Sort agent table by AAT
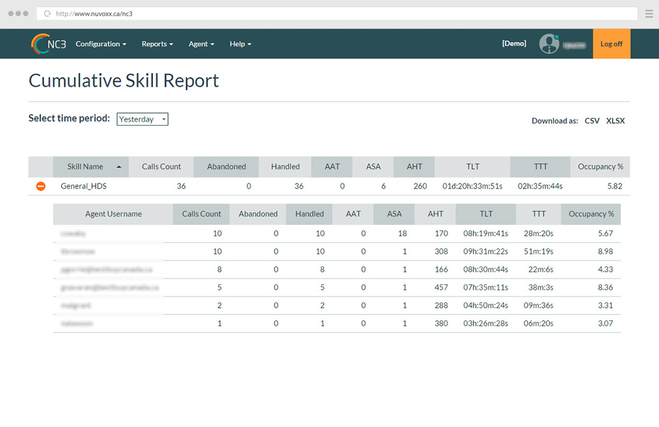The height and width of the screenshot is (427, 659). [x=353, y=214]
